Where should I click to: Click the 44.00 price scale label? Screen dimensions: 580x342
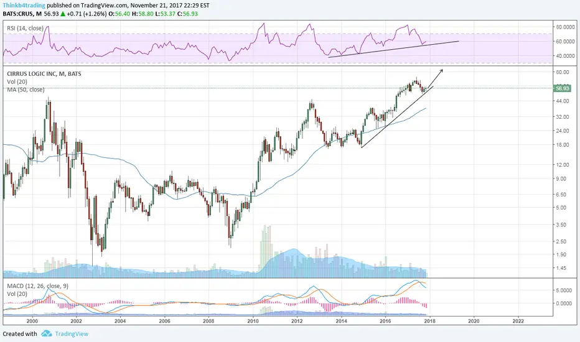pyautogui.click(x=562, y=101)
